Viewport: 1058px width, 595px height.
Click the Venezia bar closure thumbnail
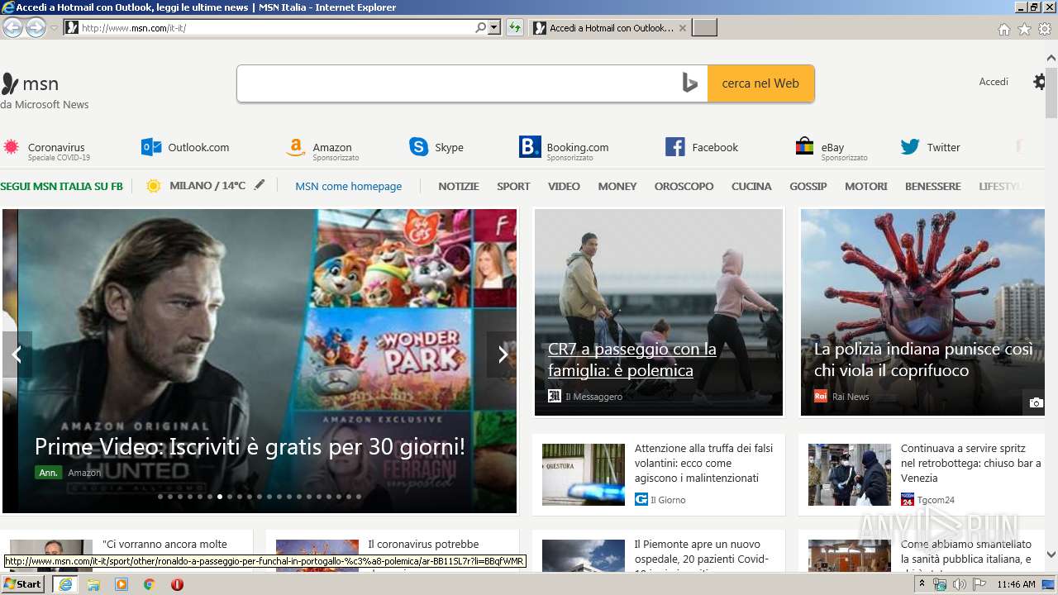(850, 474)
